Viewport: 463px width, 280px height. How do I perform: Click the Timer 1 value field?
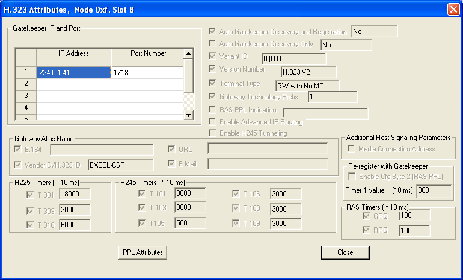(x=433, y=190)
